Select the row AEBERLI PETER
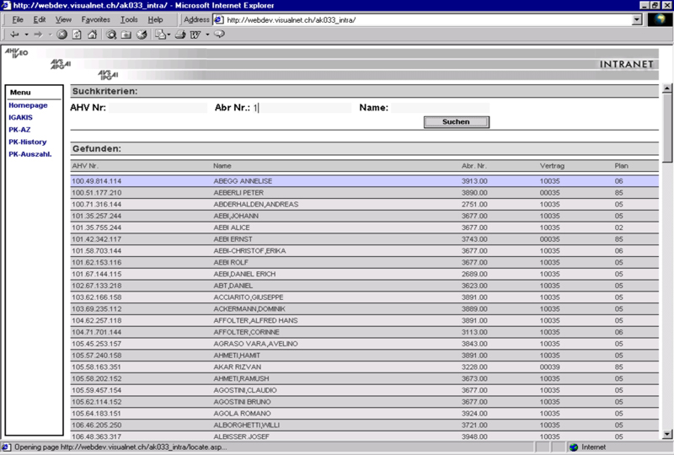The height and width of the screenshot is (455, 674). coord(365,193)
